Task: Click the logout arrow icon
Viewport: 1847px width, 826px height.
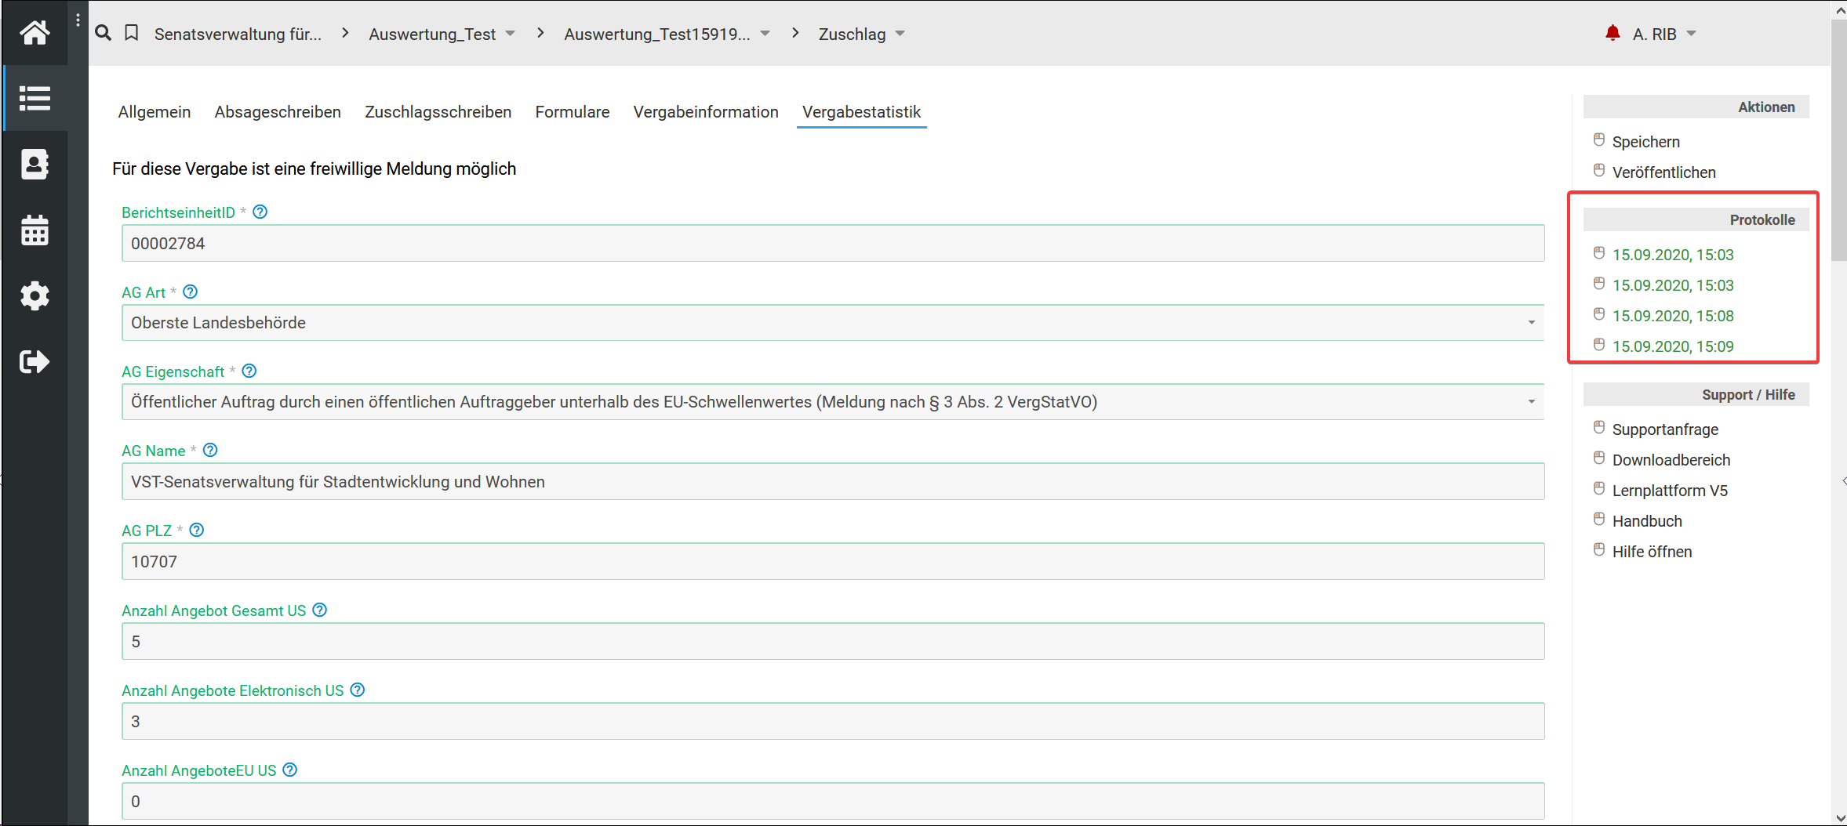Action: click(35, 361)
